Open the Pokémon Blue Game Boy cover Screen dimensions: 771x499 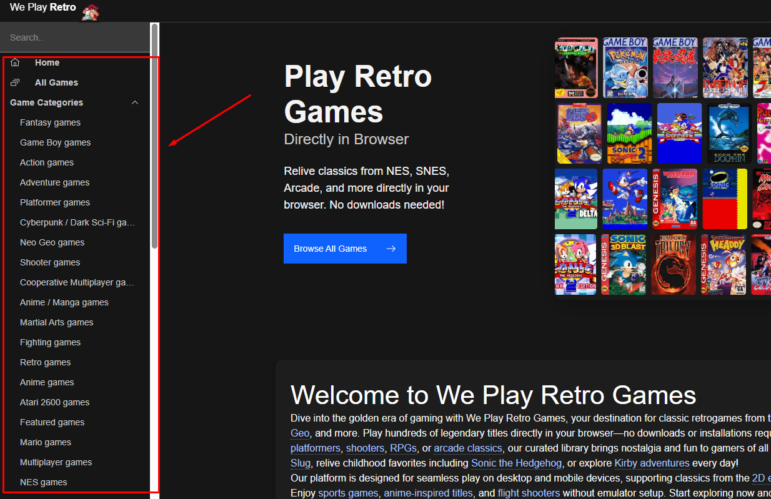click(625, 68)
